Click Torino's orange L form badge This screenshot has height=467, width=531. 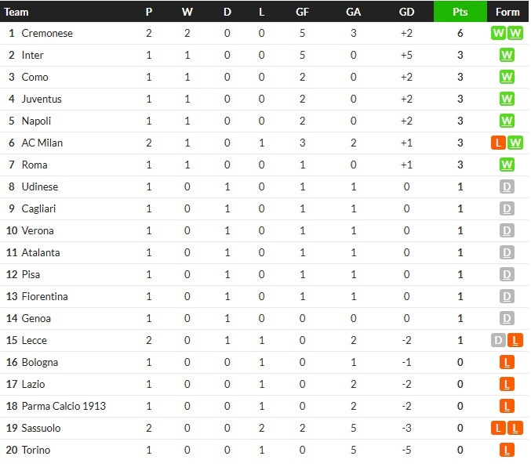click(x=507, y=450)
